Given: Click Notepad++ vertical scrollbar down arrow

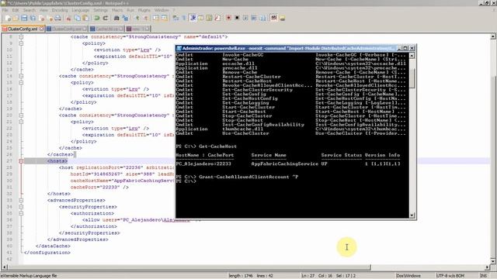Looking at the screenshot, I should click(493, 261).
